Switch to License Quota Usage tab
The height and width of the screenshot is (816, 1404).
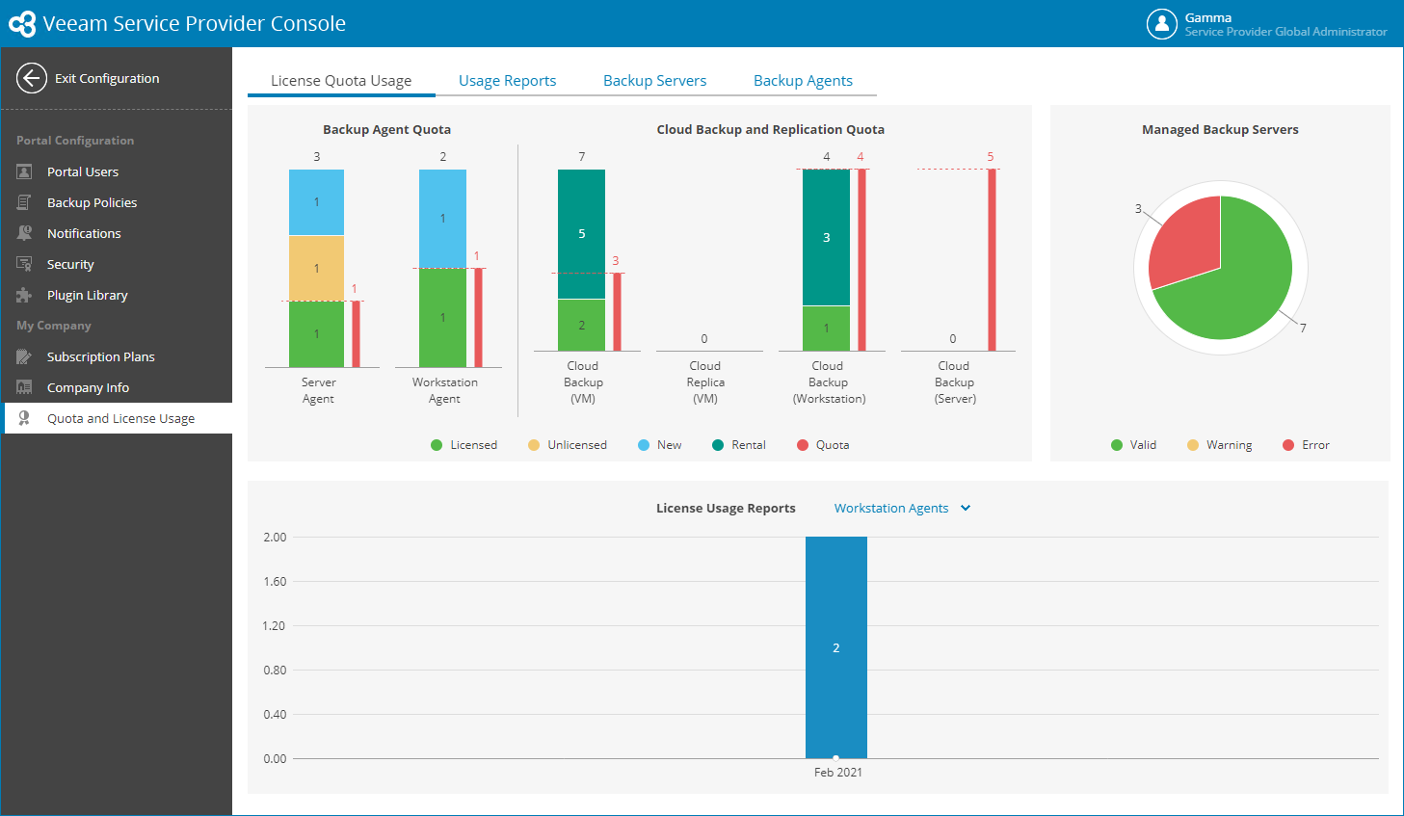click(341, 81)
